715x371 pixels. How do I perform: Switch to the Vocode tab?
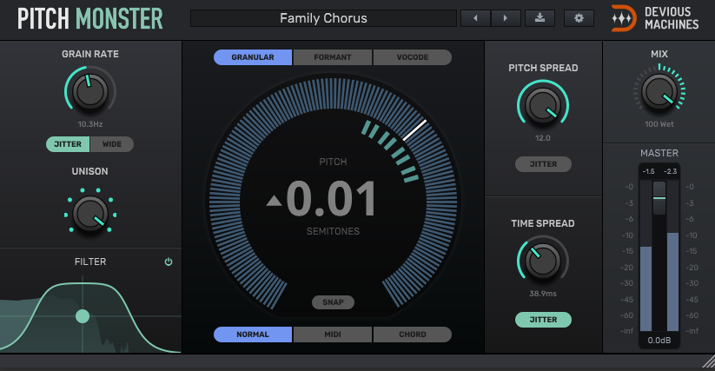[x=412, y=57]
